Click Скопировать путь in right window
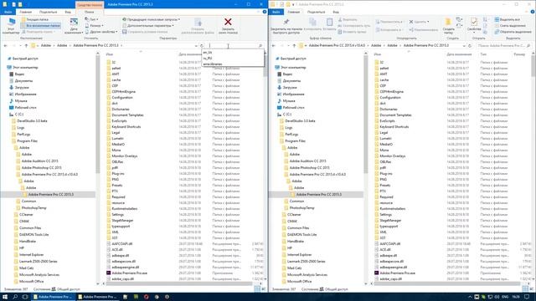The height and width of the screenshot is (301, 536). (x=354, y=26)
